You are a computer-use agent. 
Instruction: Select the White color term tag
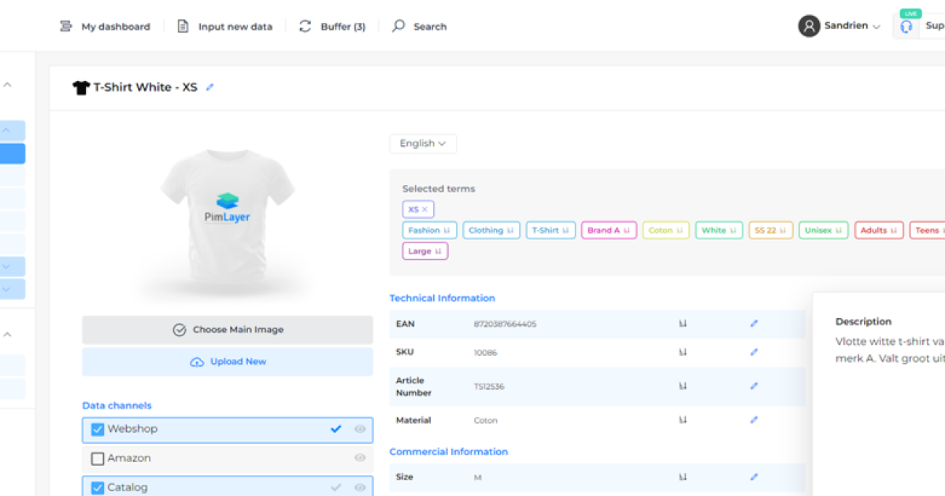pyautogui.click(x=718, y=231)
